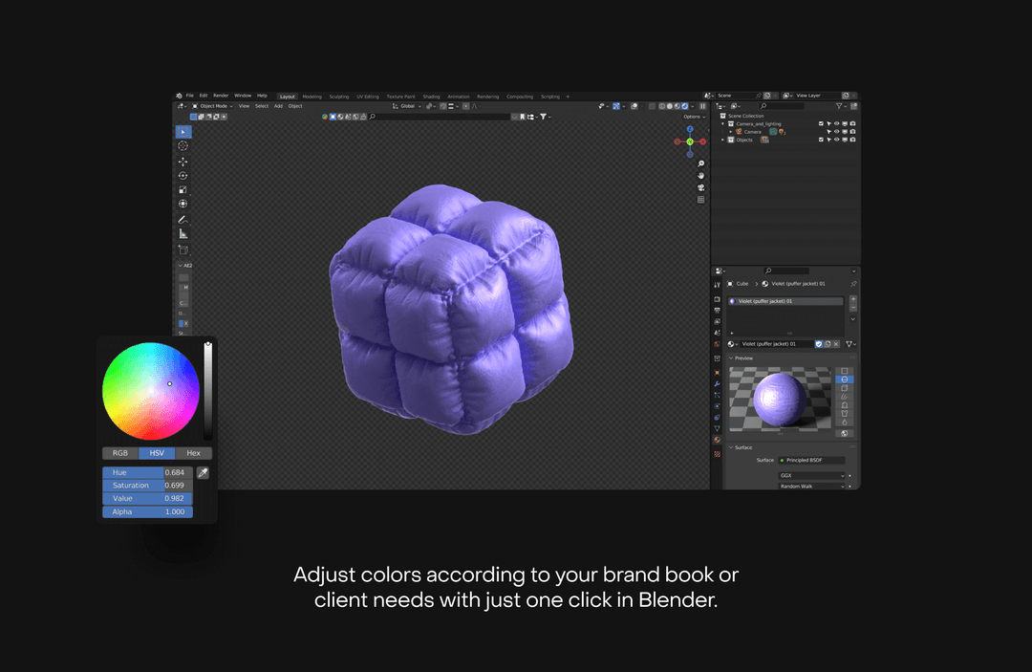The image size is (1032, 672).
Task: Open the Render menu
Action: [221, 96]
